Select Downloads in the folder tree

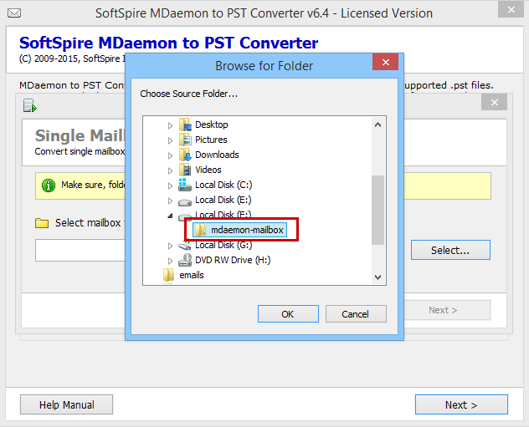[x=217, y=155]
